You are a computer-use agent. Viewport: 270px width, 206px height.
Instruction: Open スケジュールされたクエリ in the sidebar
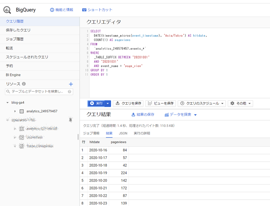pyautogui.click(x=40, y=57)
